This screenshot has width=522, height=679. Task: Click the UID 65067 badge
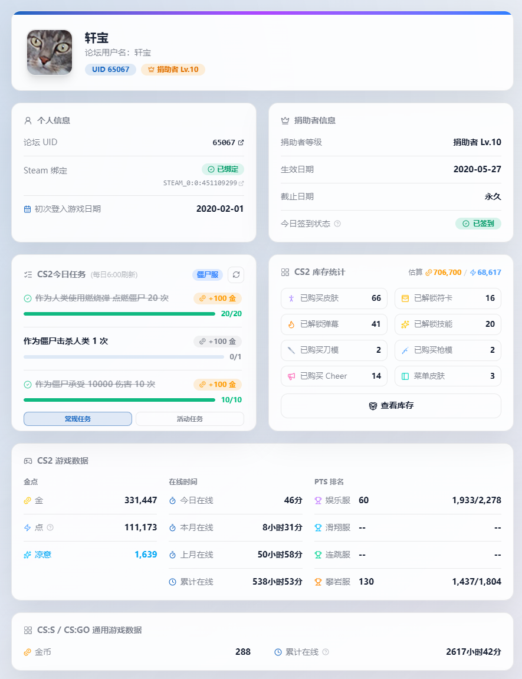click(110, 69)
